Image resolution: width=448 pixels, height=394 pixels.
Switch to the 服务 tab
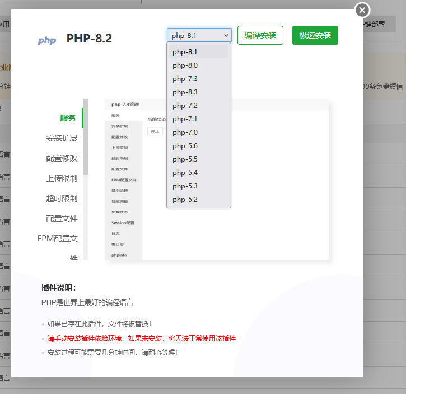[x=68, y=118]
